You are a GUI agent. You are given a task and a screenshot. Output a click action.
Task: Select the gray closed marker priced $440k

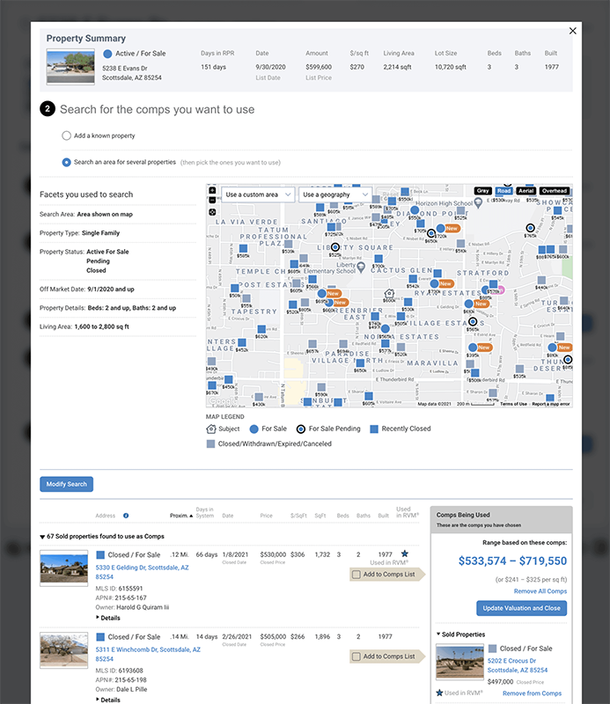click(x=541, y=281)
